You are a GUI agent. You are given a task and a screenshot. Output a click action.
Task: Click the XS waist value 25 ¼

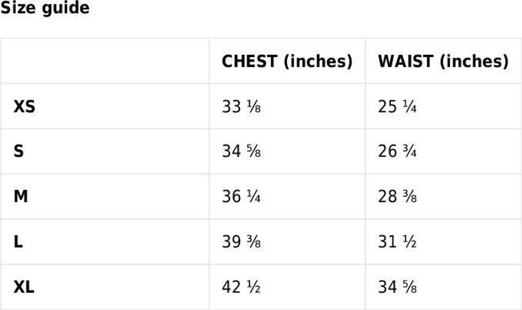coord(397,107)
